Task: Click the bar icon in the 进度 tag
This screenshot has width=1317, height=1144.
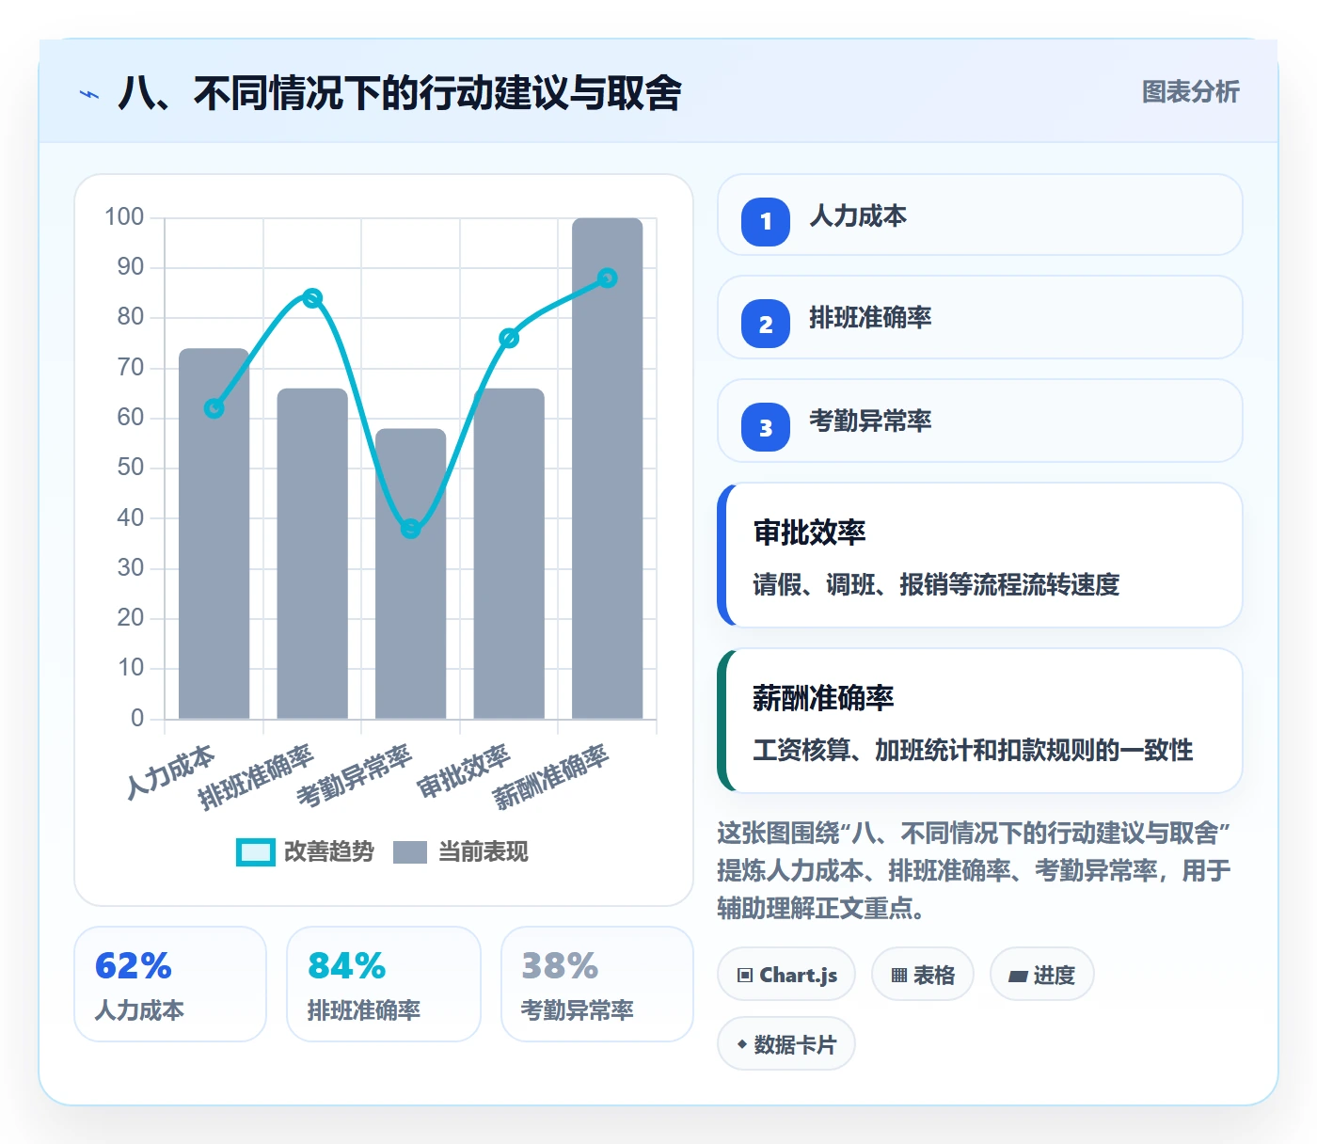Action: (x=1018, y=976)
